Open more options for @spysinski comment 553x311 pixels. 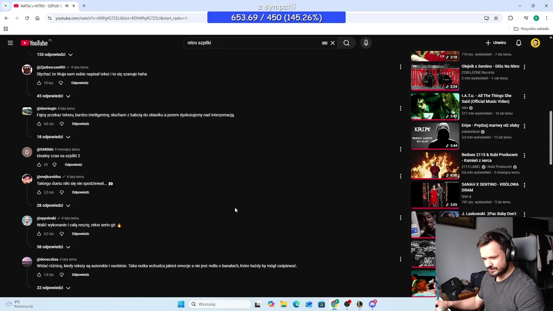pyautogui.click(x=400, y=218)
